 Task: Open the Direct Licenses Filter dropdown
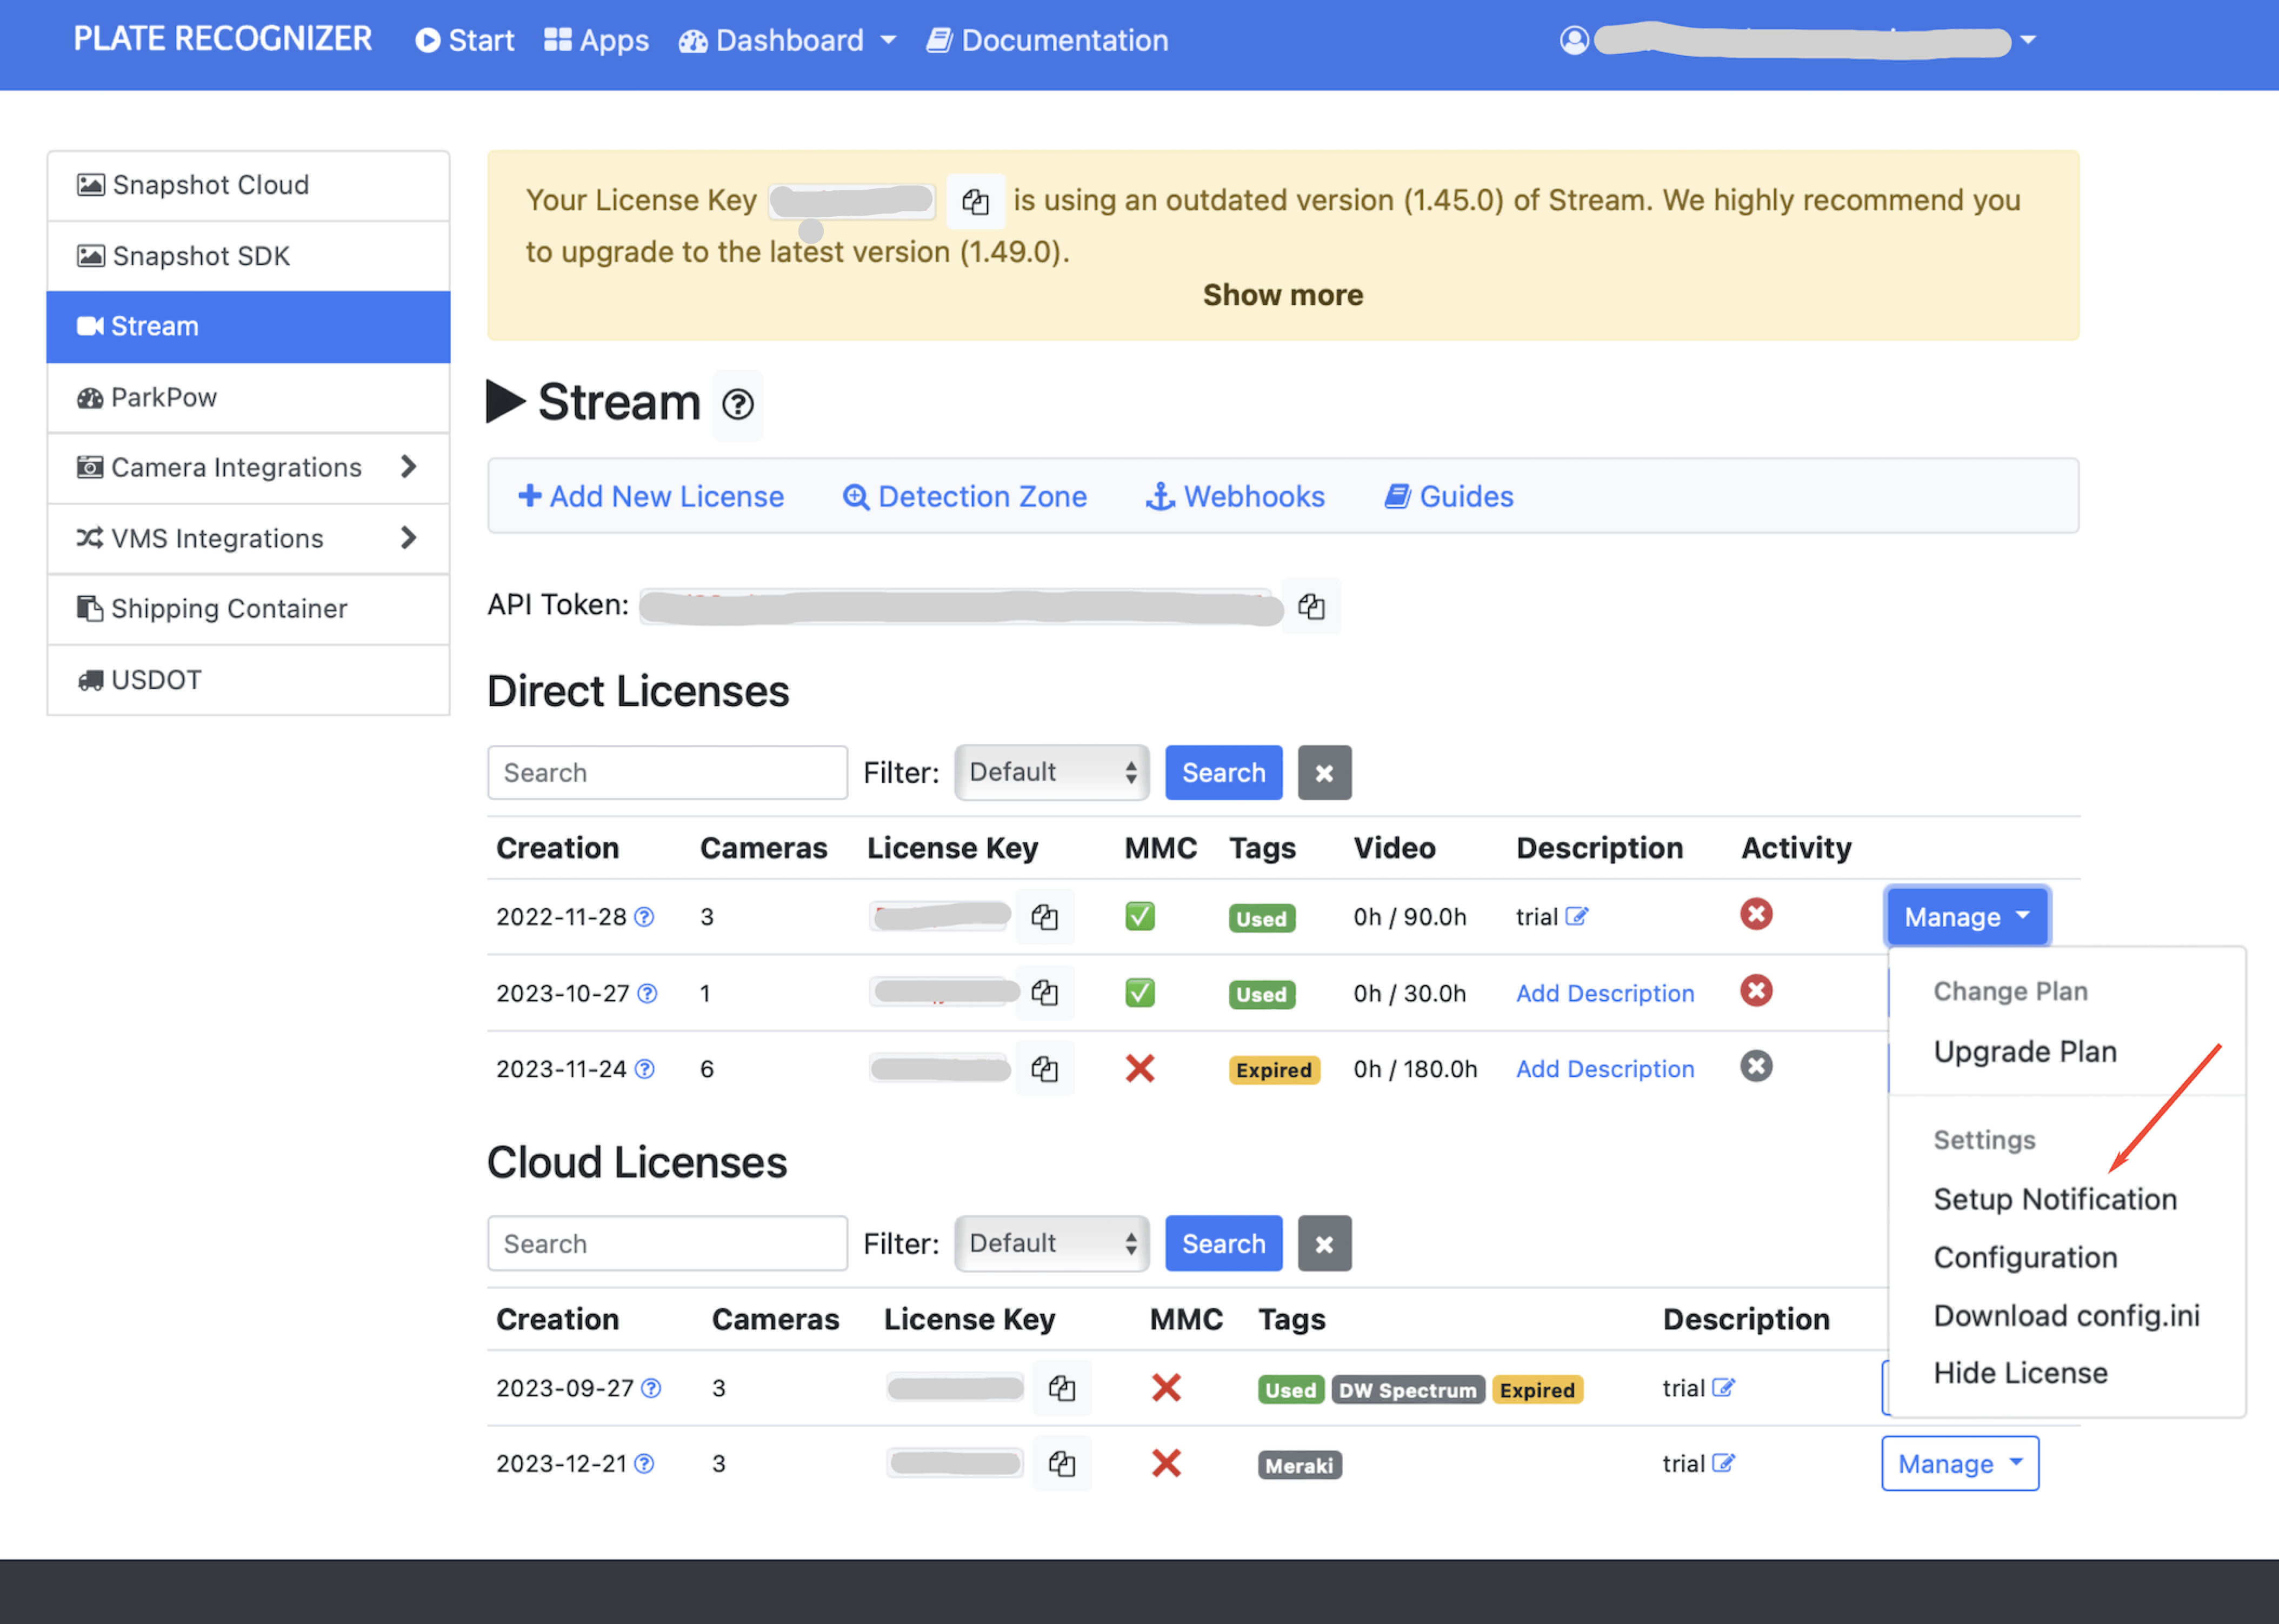pyautogui.click(x=1051, y=773)
